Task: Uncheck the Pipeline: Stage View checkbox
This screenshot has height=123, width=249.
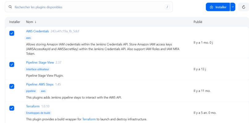Action: click(12, 64)
